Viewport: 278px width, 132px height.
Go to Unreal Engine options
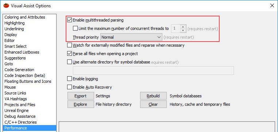pyautogui.click(x=16, y=110)
